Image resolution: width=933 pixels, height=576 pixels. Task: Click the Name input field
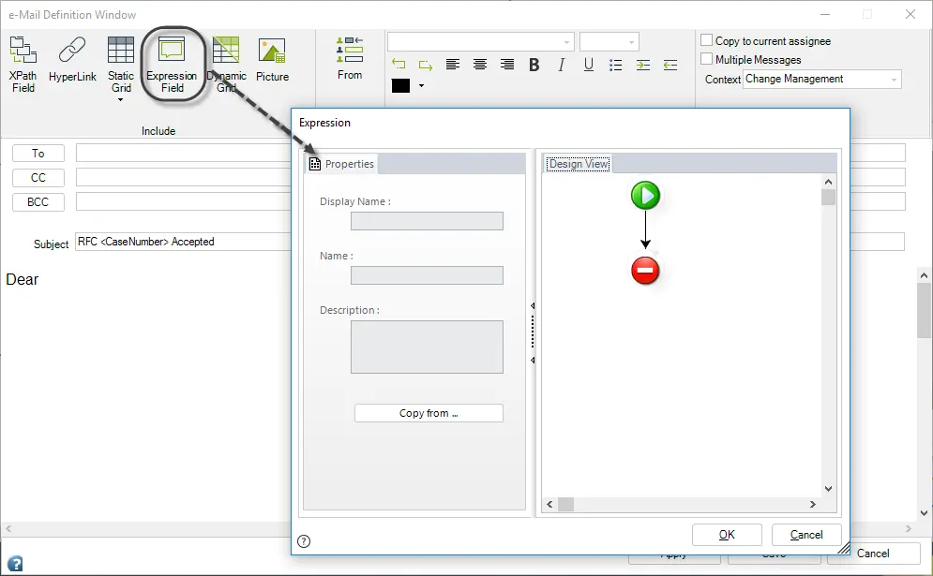pyautogui.click(x=427, y=275)
